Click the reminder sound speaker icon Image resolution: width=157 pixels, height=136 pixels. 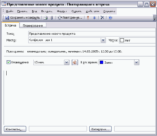[x=75, y=62]
